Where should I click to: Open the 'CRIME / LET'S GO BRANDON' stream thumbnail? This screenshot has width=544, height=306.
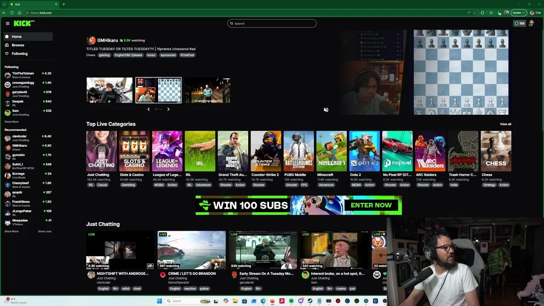[x=192, y=250]
